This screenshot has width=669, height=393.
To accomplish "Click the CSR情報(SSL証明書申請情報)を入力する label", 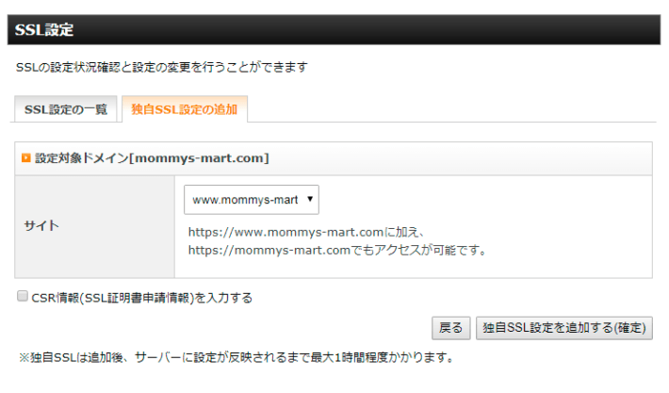I will pyautogui.click(x=141, y=298).
